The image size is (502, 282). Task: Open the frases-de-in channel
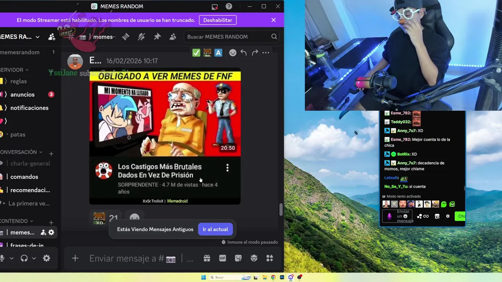click(x=27, y=245)
